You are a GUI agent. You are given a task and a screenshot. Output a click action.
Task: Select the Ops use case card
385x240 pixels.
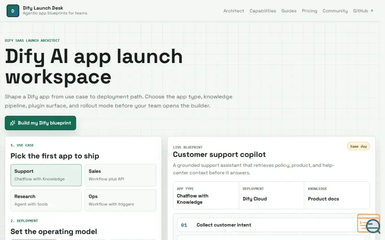pyautogui.click(x=120, y=200)
